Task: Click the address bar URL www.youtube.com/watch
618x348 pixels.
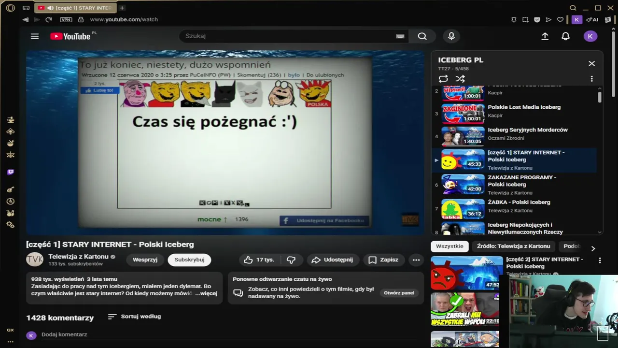Action: pyautogui.click(x=124, y=20)
